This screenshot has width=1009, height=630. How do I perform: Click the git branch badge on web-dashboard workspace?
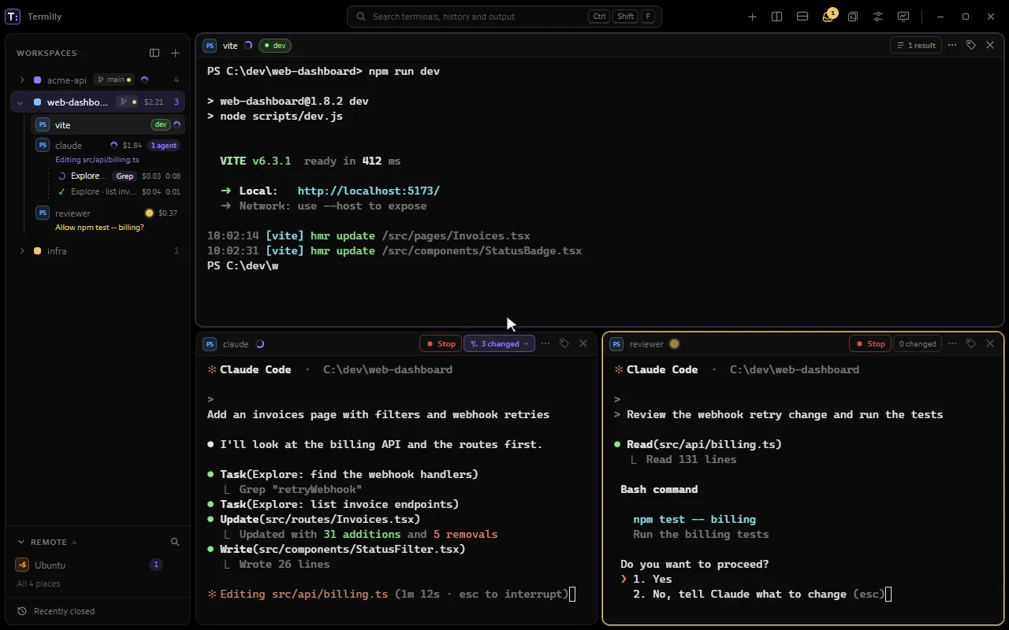pos(127,102)
